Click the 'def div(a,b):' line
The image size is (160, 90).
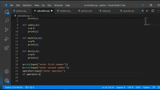click(x=31, y=51)
